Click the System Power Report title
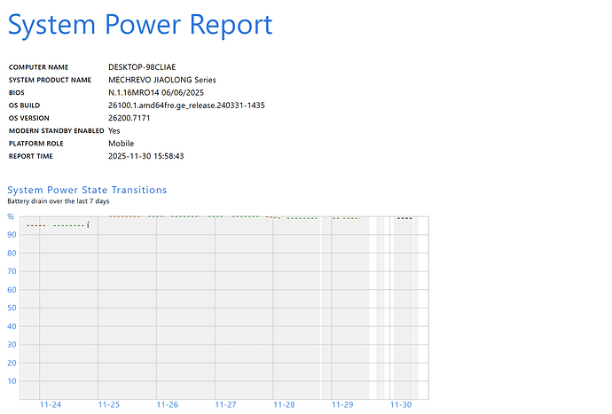The height and width of the screenshot is (414, 612). point(140,25)
